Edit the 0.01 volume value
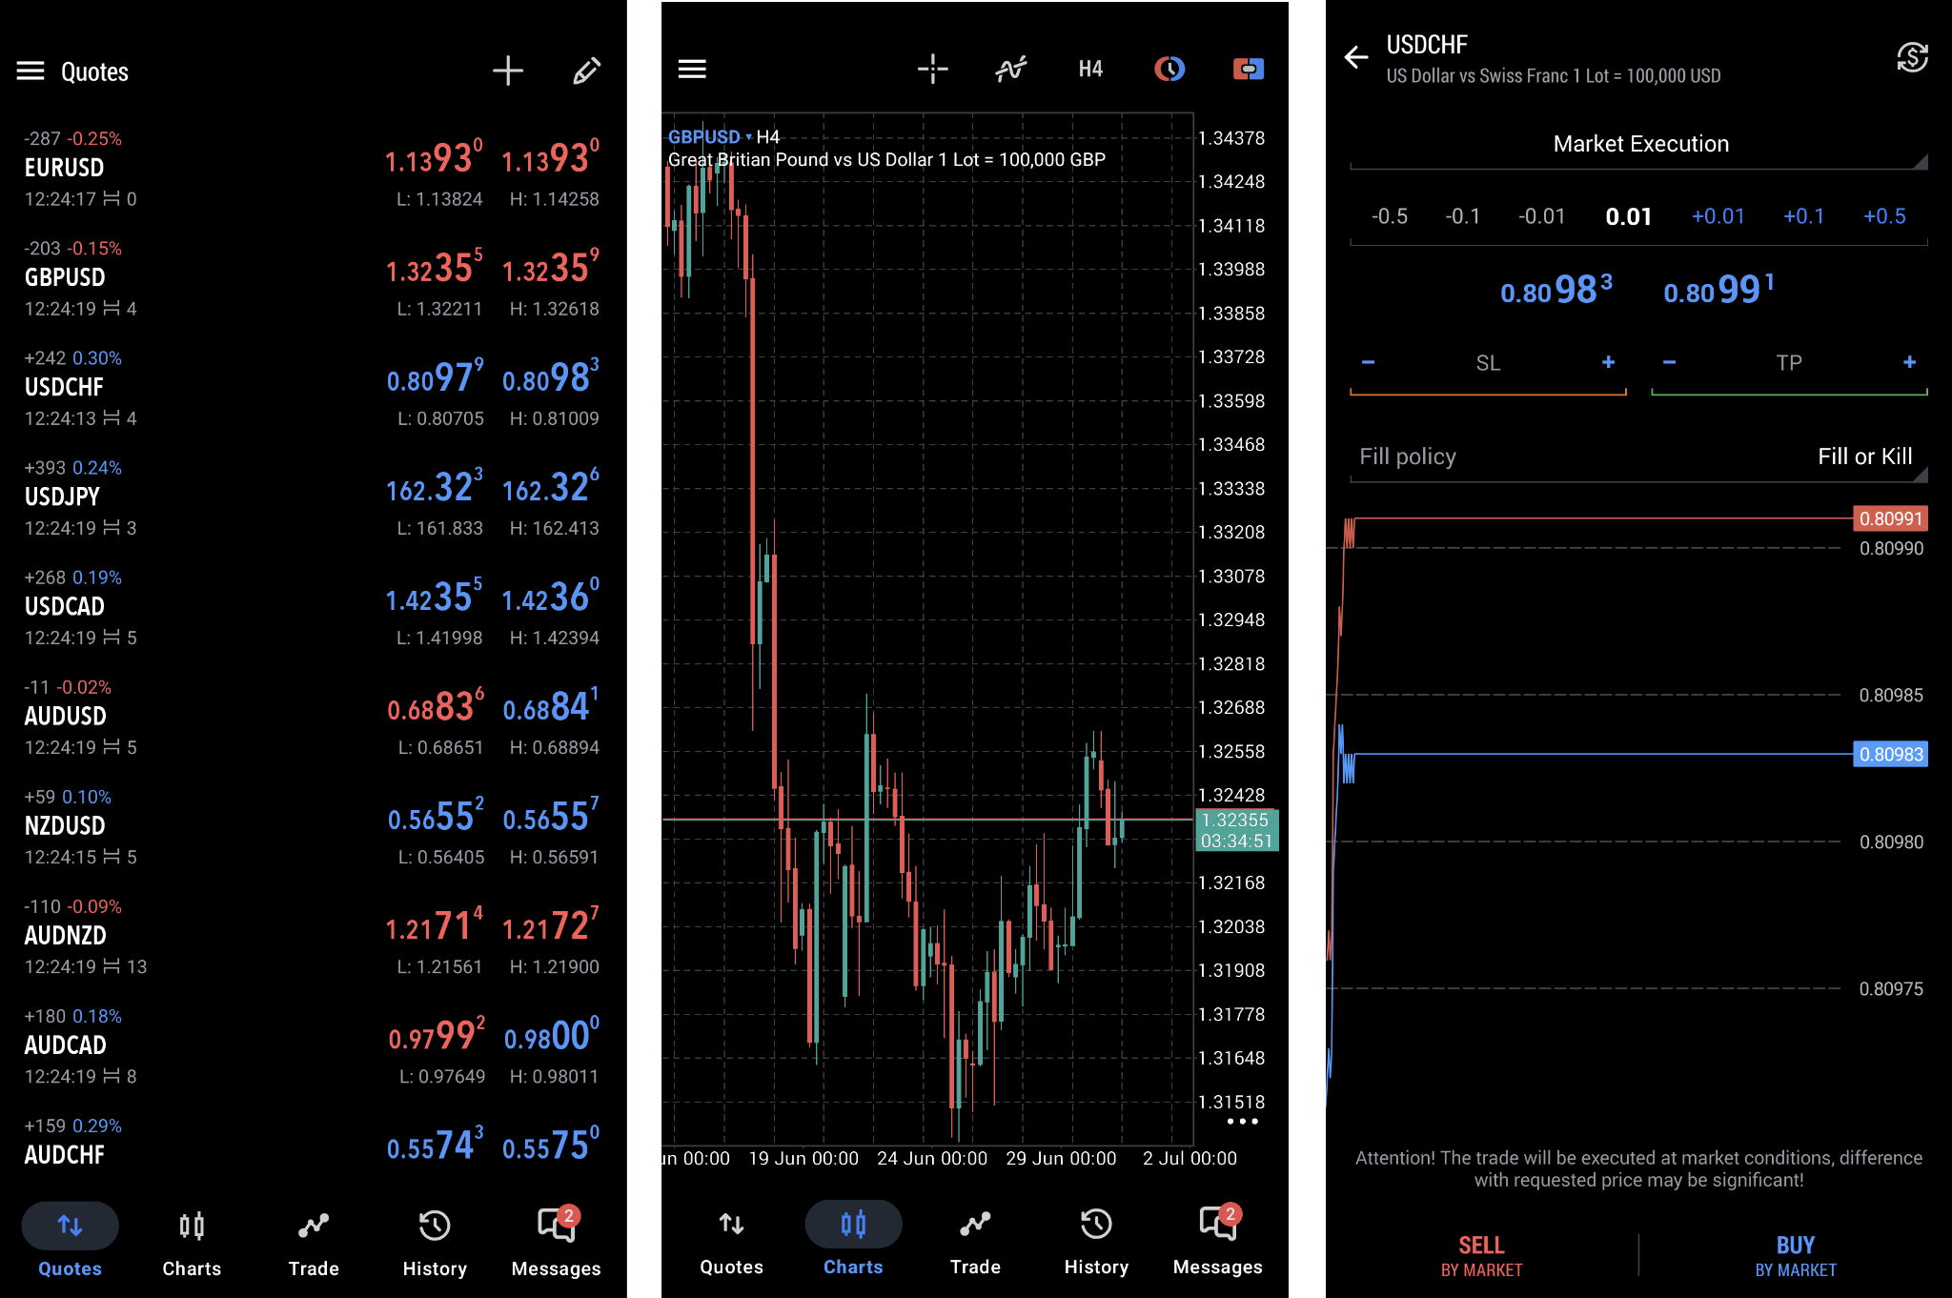The width and height of the screenshot is (1952, 1298). (x=1628, y=216)
